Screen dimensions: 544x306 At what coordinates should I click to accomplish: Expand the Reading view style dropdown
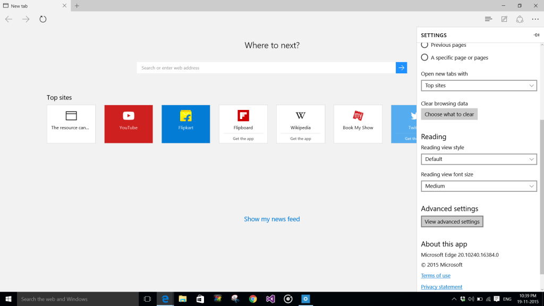[479, 159]
